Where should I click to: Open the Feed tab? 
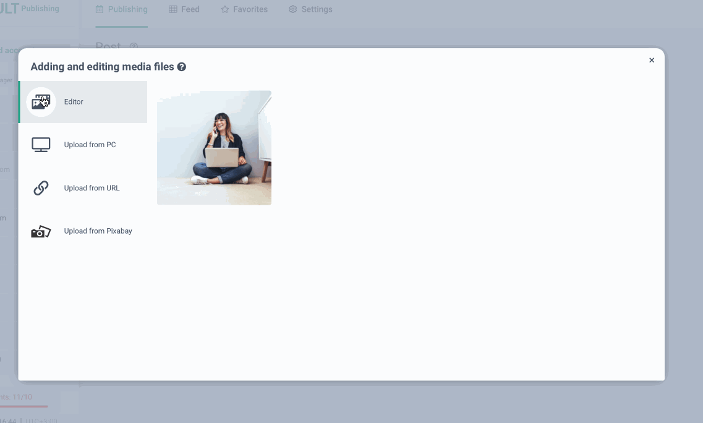pyautogui.click(x=190, y=9)
